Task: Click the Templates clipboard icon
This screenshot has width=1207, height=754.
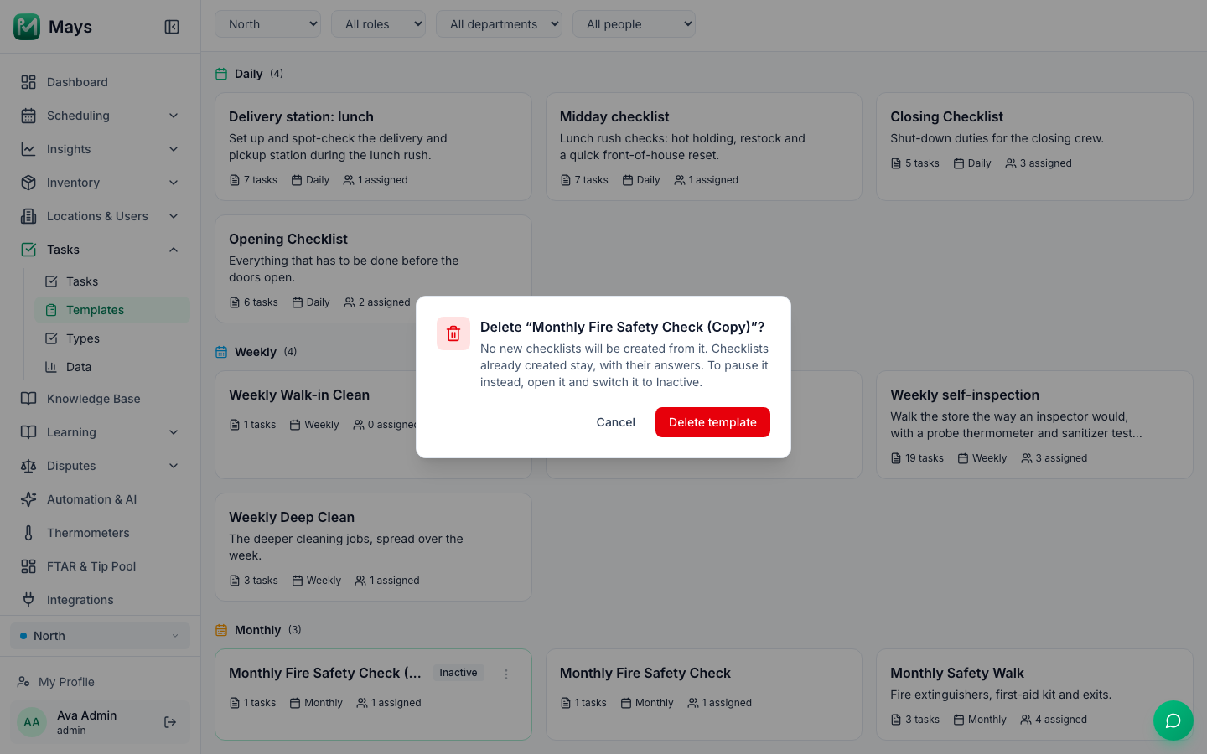Action: point(51,310)
